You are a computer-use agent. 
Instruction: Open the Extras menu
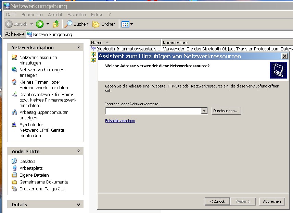97,15
